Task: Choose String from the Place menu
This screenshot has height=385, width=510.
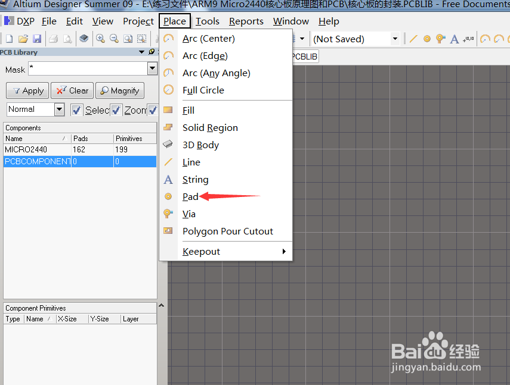Action: tap(225, 179)
